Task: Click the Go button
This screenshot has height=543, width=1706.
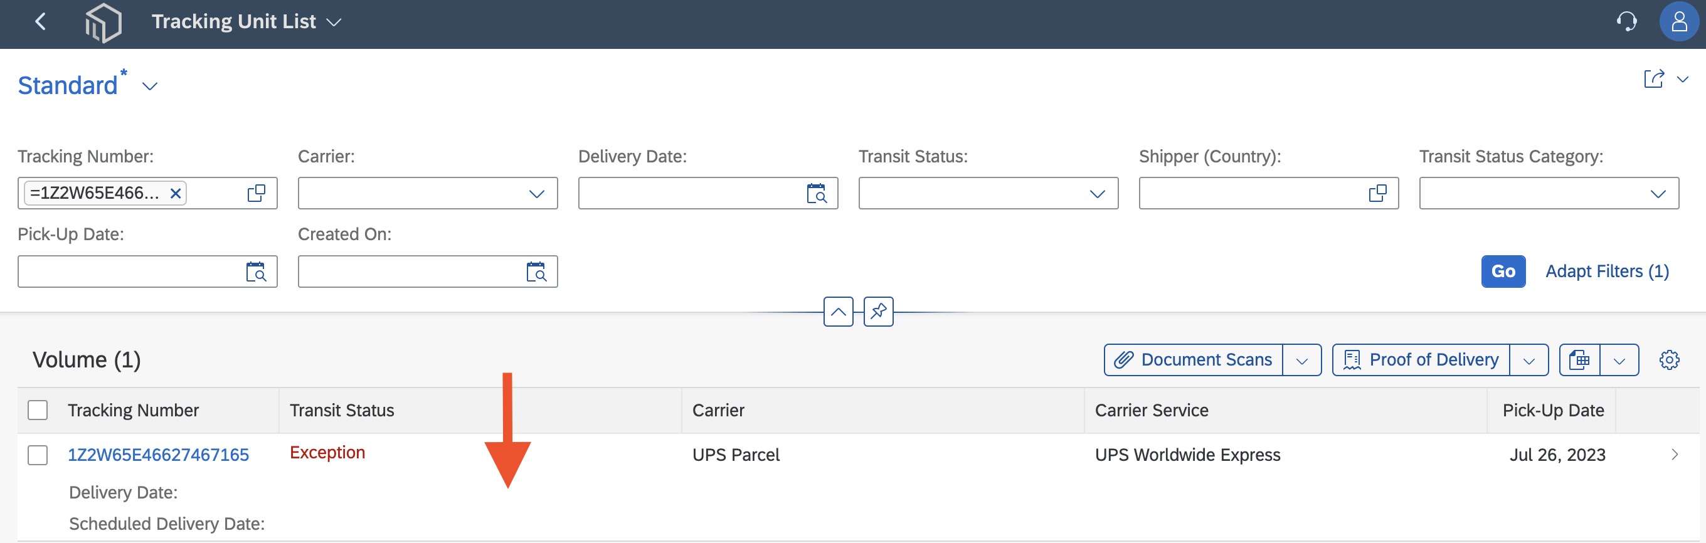Action: (1503, 271)
